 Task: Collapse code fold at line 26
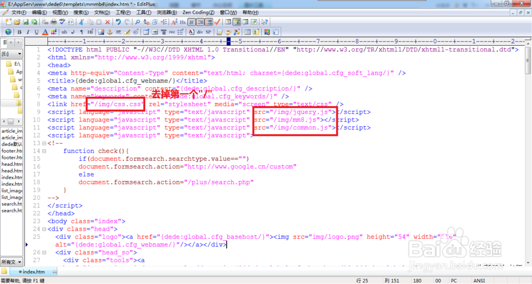click(44, 253)
